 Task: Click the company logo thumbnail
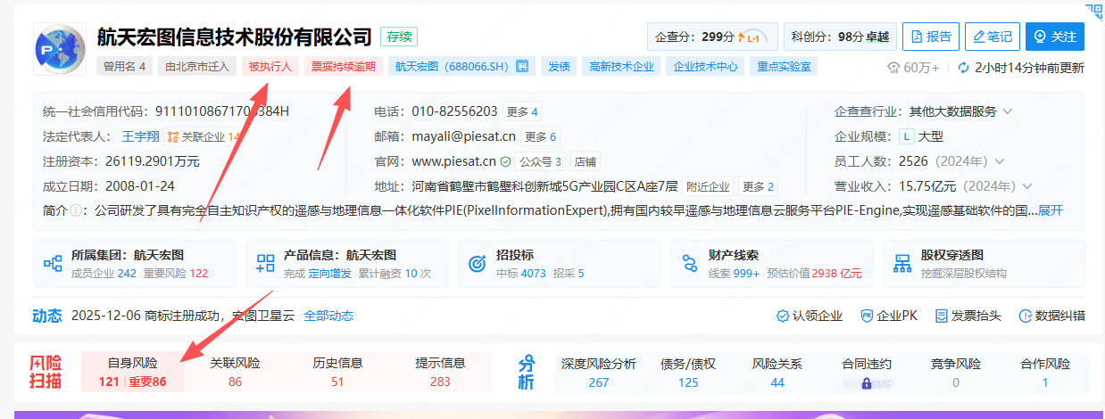[60, 50]
